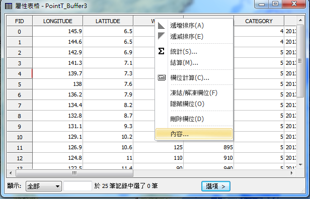Select row header 6
The width and height of the screenshot is (310, 199).
pos(19,95)
